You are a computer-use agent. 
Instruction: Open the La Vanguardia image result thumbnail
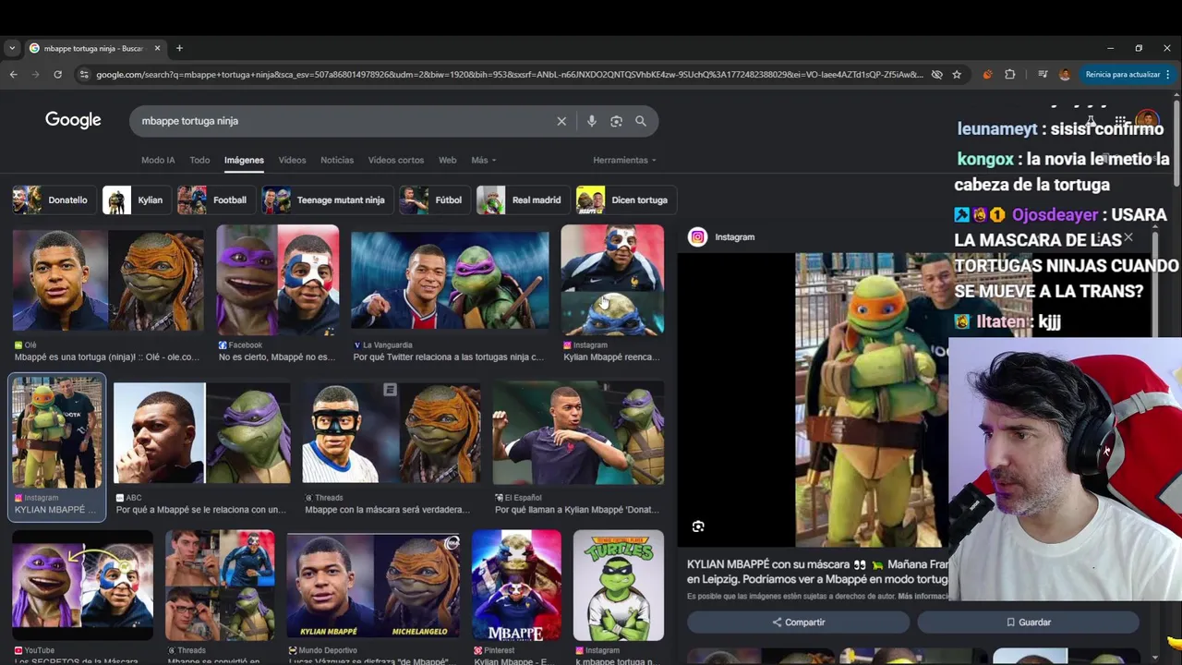[x=450, y=281]
